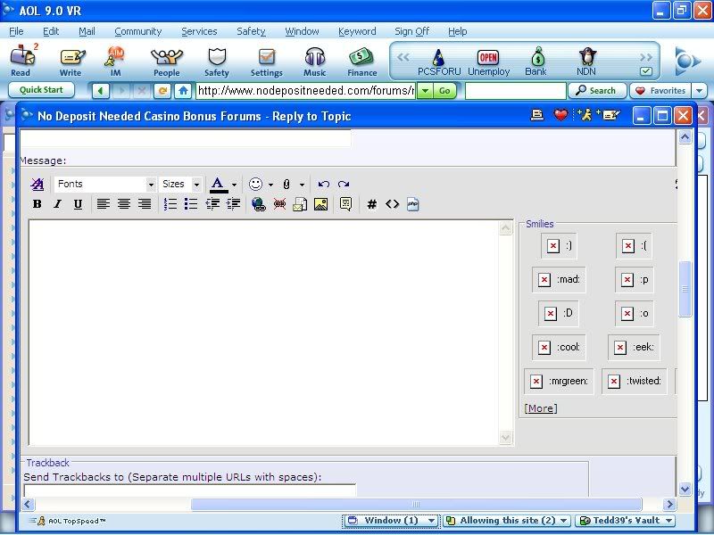Insert the :mad: smiley

pyautogui.click(x=559, y=280)
